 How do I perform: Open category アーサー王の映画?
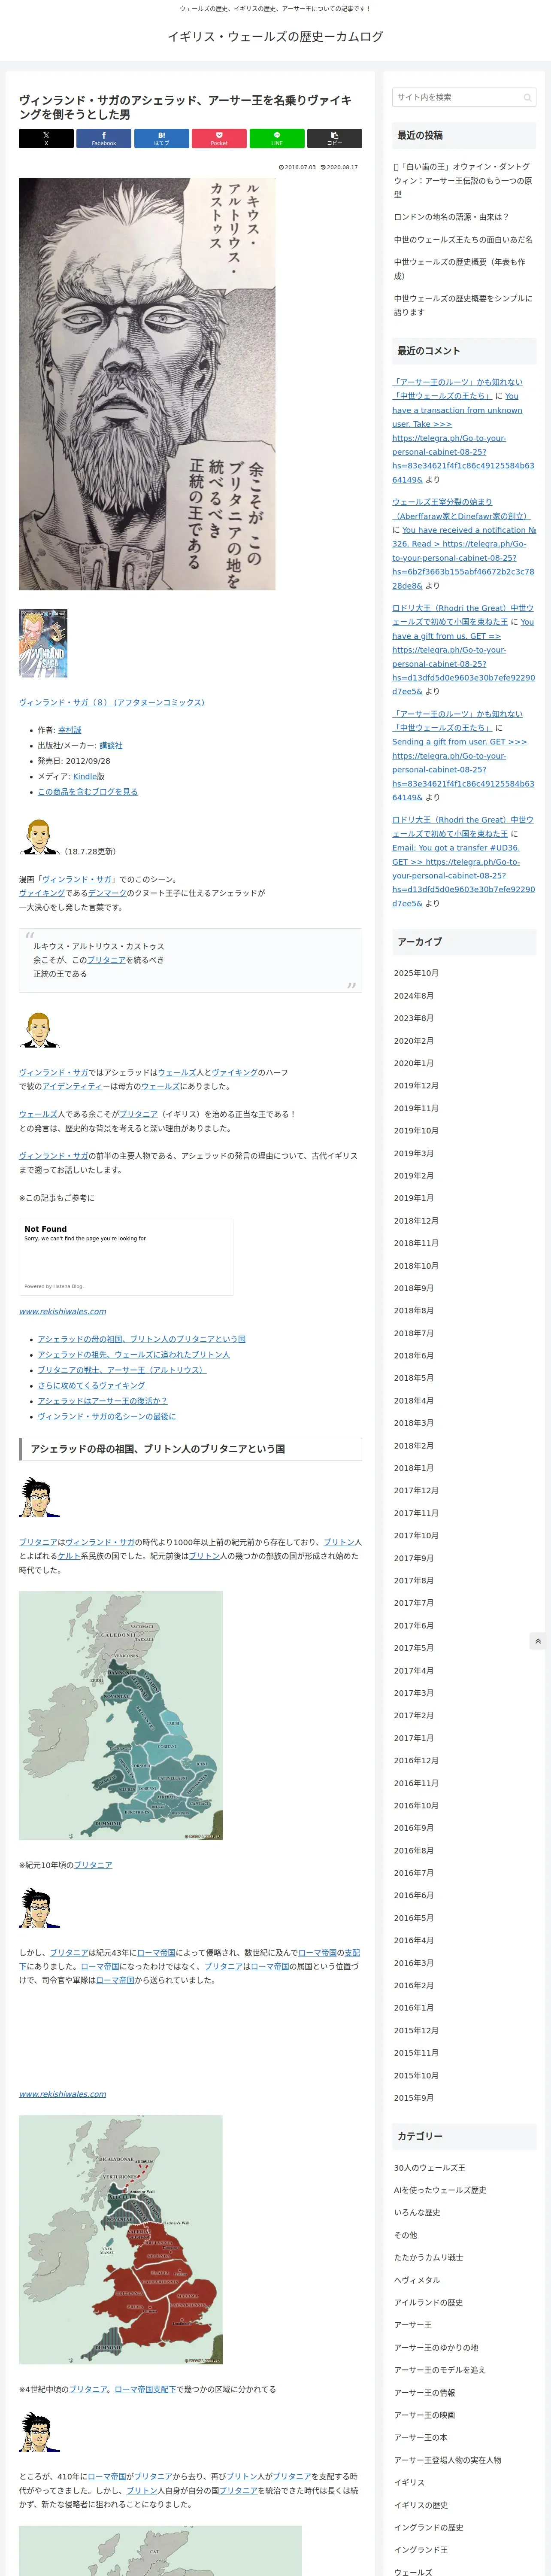[425, 2415]
